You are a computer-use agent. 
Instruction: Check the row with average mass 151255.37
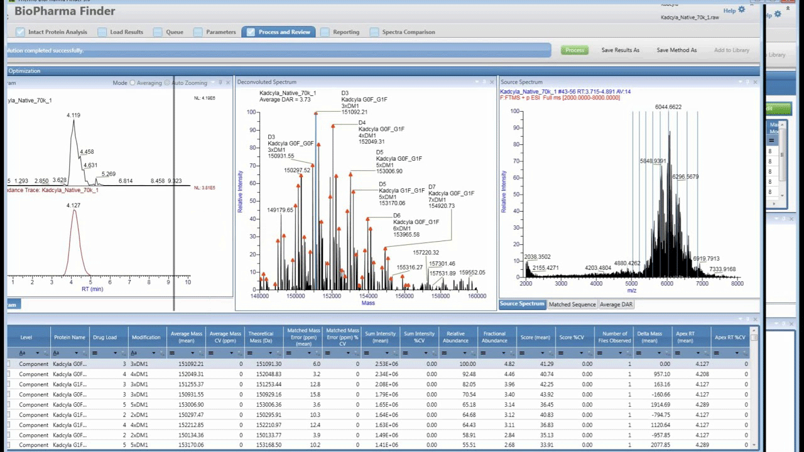coord(9,384)
